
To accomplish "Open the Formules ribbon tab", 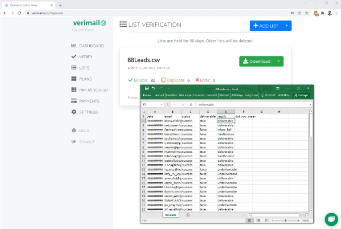I will coord(199,95).
